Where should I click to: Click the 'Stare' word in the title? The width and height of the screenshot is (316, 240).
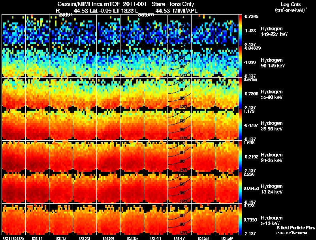[158, 4]
